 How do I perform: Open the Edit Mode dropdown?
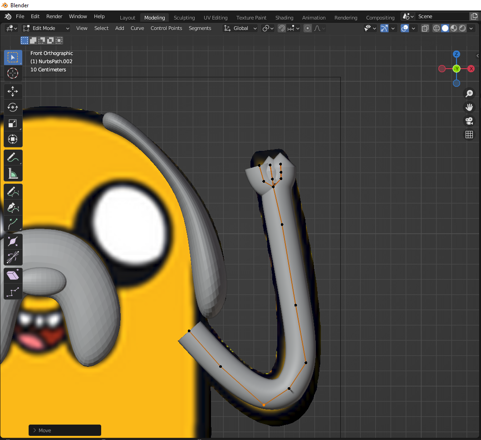tap(46, 28)
